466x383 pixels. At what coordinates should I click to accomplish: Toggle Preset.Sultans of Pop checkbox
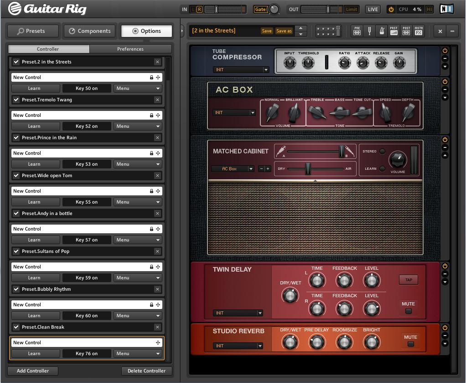coord(16,251)
